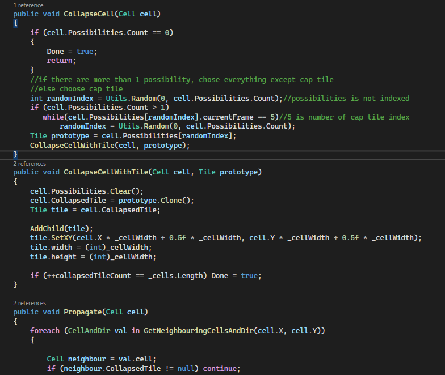Click the comment '//possibilities is not indexed'
445x375 pixels.
(x=346, y=99)
